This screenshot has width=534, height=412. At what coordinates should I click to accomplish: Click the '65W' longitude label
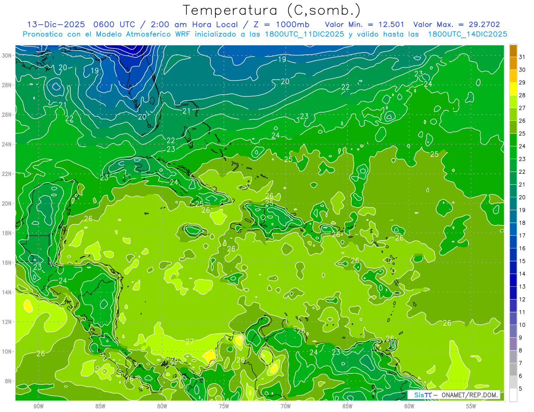(348, 406)
